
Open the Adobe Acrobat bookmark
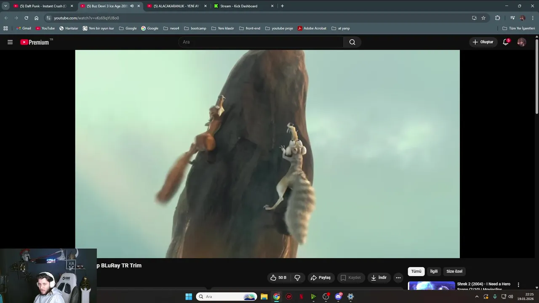pyautogui.click(x=312, y=28)
